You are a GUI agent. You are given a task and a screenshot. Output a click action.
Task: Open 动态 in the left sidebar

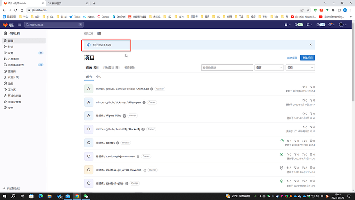pos(24,84)
